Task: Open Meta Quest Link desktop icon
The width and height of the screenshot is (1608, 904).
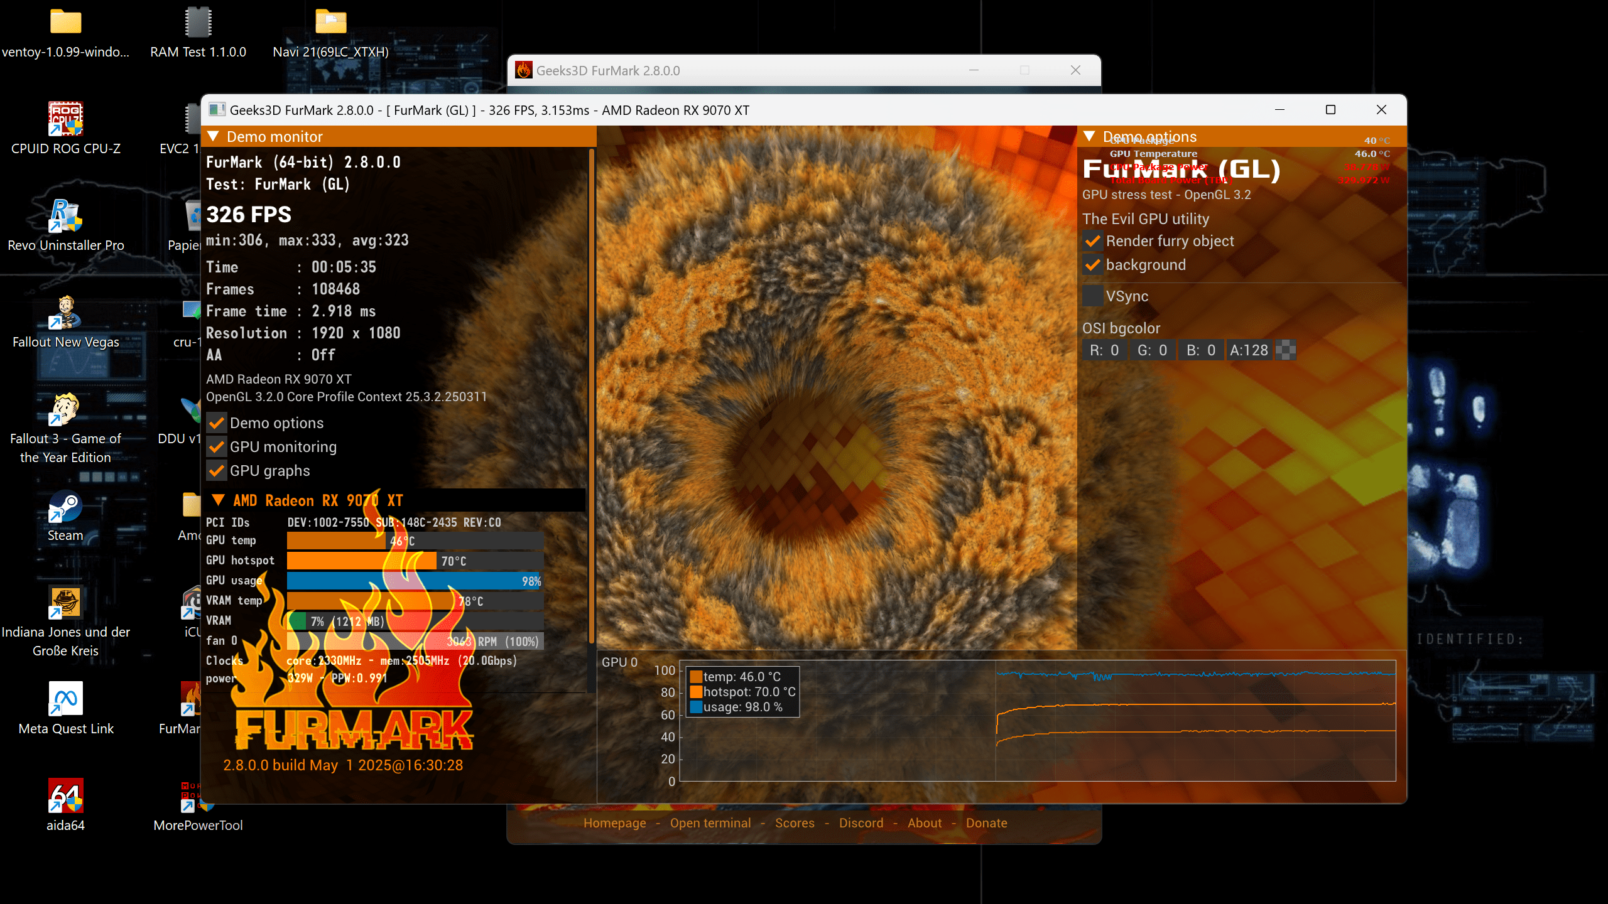Action: (x=65, y=699)
